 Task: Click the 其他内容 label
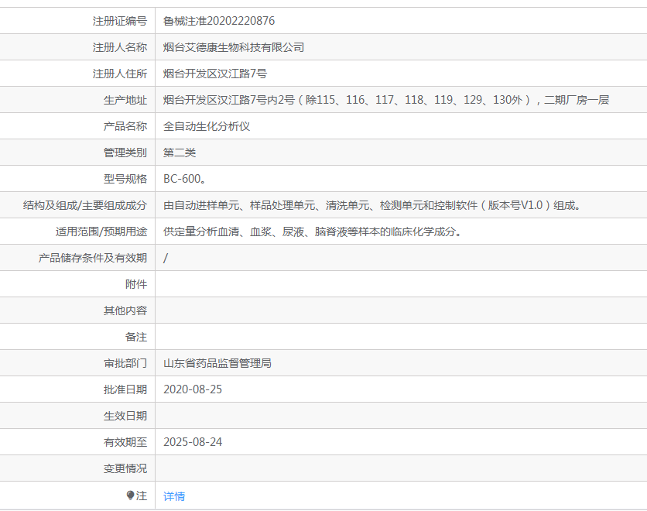125,310
